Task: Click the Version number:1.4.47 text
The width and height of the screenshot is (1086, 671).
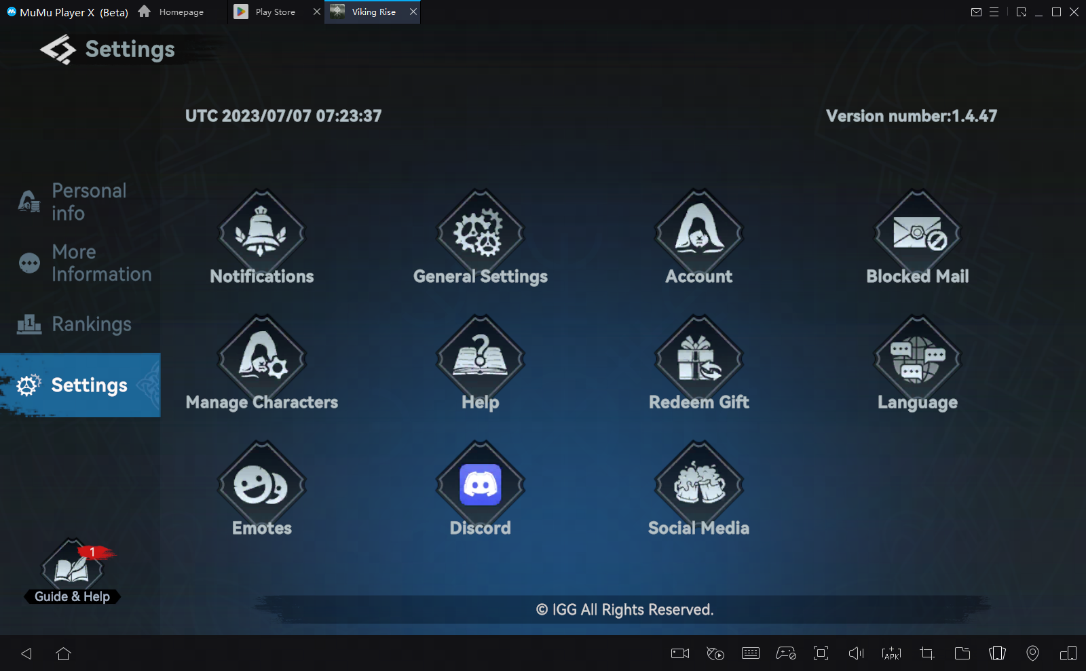Action: [912, 116]
